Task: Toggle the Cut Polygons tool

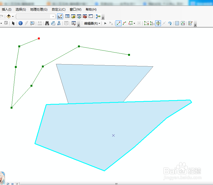Action: point(158,23)
